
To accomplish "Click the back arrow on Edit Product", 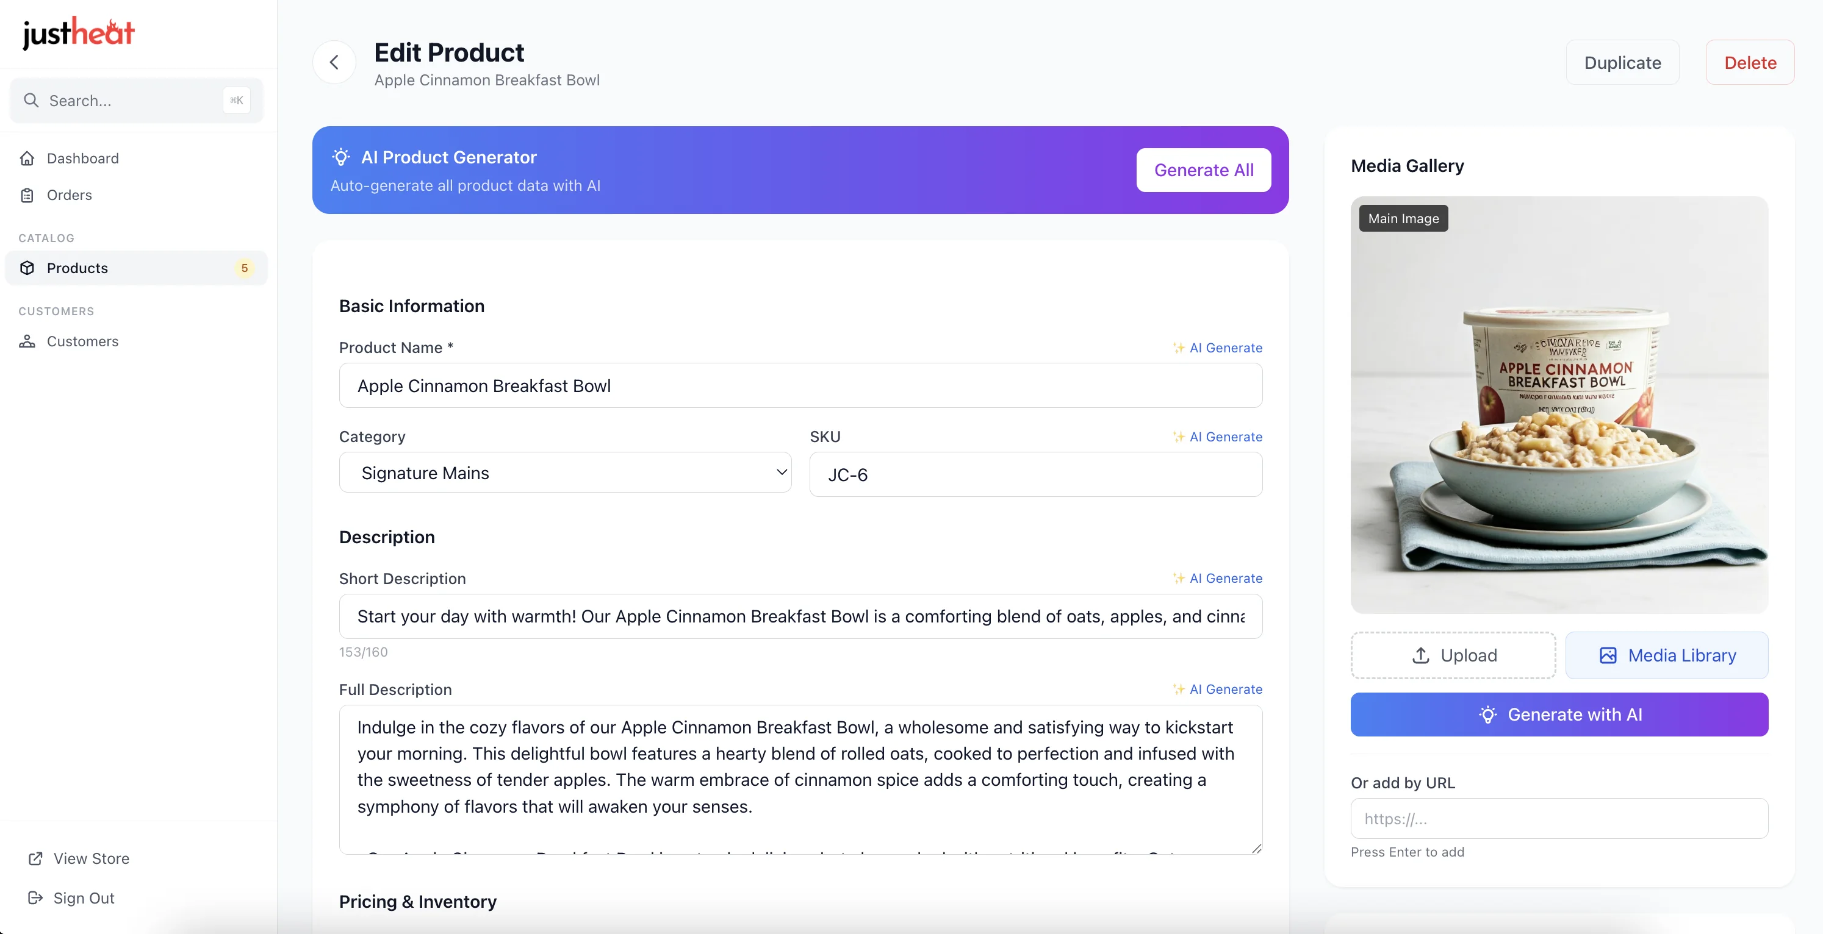I will (x=334, y=62).
